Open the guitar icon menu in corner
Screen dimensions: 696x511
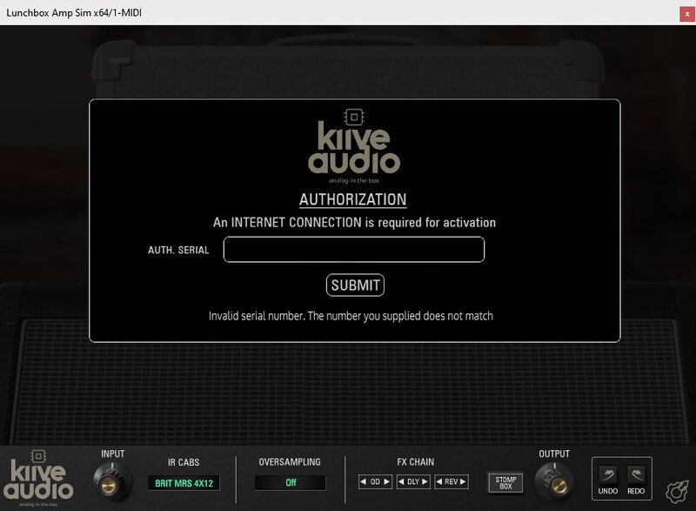[x=678, y=492]
